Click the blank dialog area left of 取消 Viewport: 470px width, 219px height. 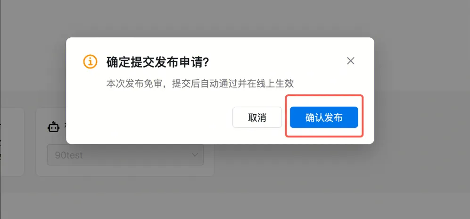(150, 118)
